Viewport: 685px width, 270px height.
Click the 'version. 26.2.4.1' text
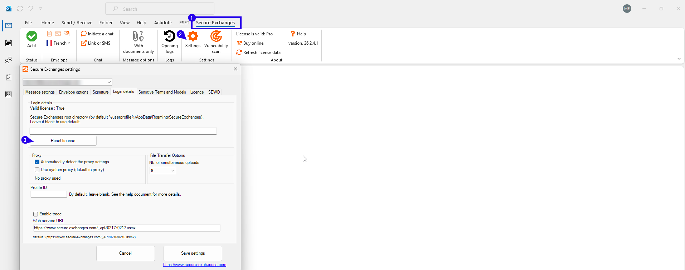[x=303, y=43]
